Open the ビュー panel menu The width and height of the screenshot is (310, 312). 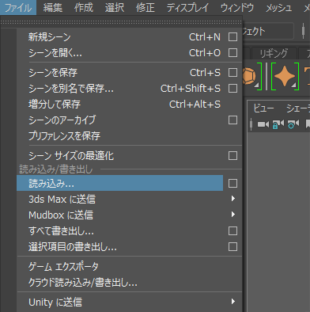pyautogui.click(x=263, y=108)
